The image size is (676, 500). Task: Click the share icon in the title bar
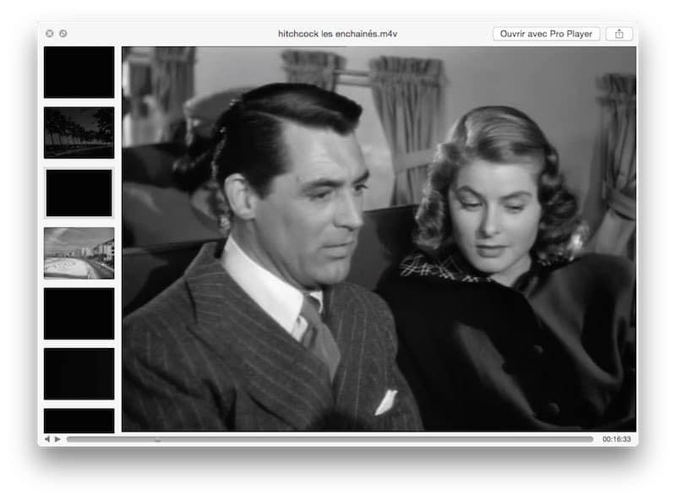[619, 34]
